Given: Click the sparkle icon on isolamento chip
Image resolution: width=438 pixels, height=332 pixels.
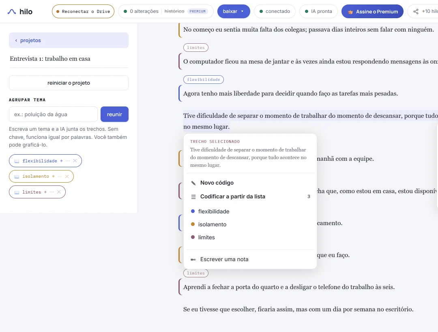Looking at the screenshot, I should (54, 177).
